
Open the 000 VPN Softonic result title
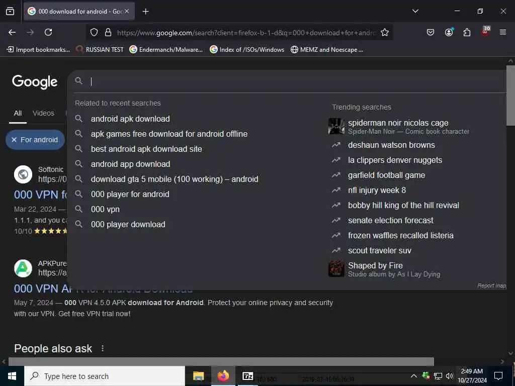coord(40,195)
